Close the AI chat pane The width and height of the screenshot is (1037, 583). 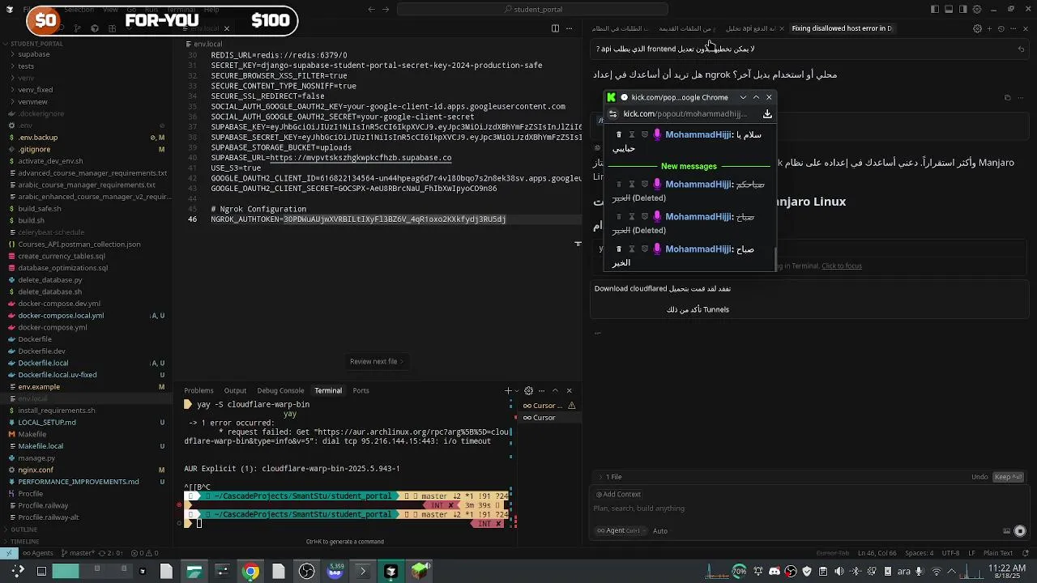[x=1025, y=28]
